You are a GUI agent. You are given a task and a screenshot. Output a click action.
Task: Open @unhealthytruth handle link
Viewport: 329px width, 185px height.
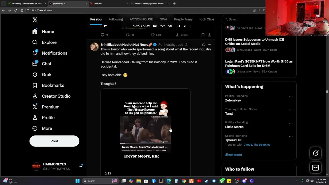coord(170,45)
